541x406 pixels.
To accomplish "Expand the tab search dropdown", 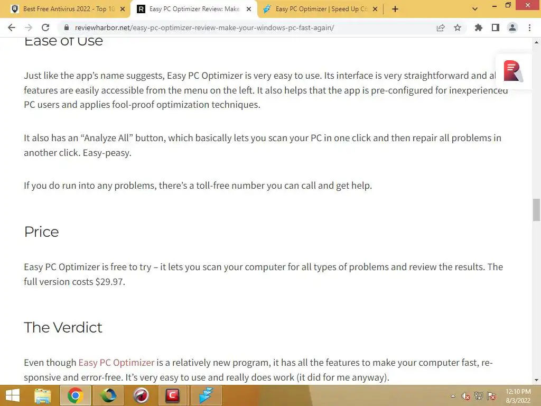I will click(475, 10).
